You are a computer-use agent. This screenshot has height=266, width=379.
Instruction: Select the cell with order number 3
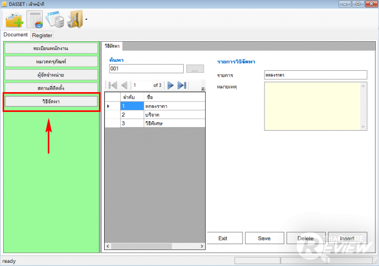(x=132, y=123)
